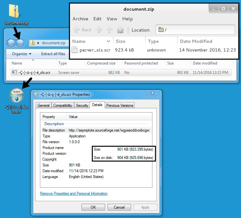Switch to Previous Versions tab
Screen dimensions: 241x218
coord(120,105)
